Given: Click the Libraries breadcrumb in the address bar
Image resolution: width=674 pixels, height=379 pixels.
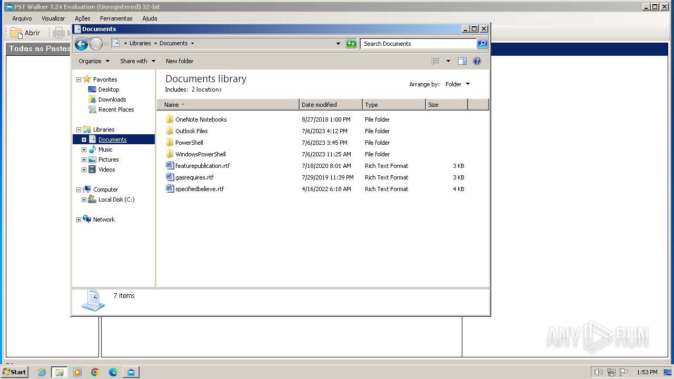Looking at the screenshot, I should 140,44.
